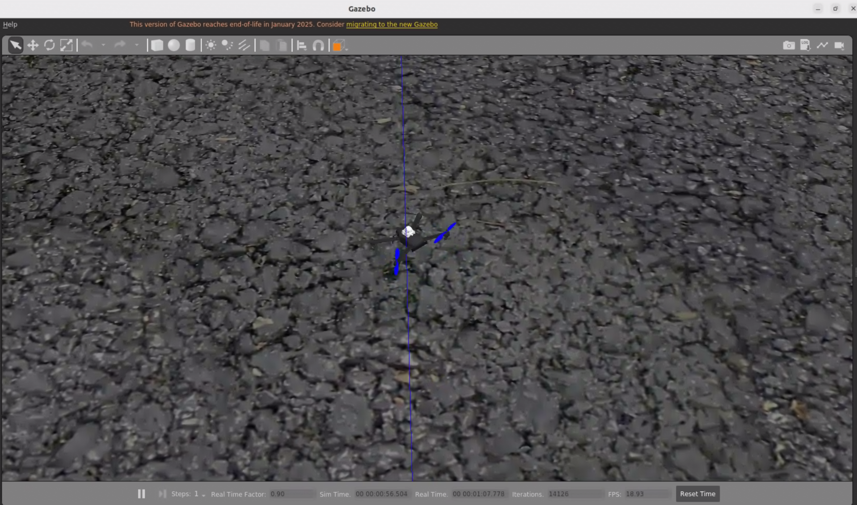The image size is (857, 505).
Task: Activate the arrow selection mode
Action: pos(16,45)
